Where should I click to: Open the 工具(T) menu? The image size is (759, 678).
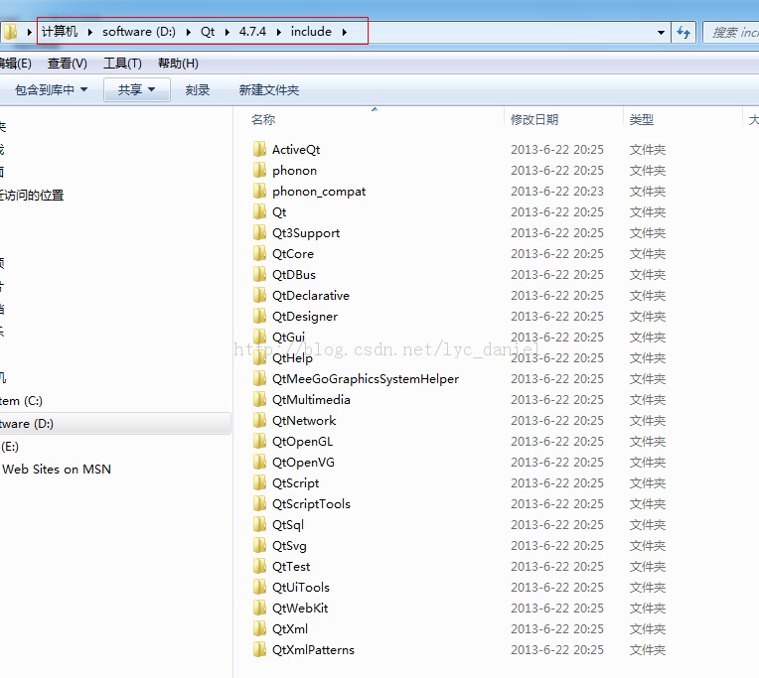click(x=122, y=64)
